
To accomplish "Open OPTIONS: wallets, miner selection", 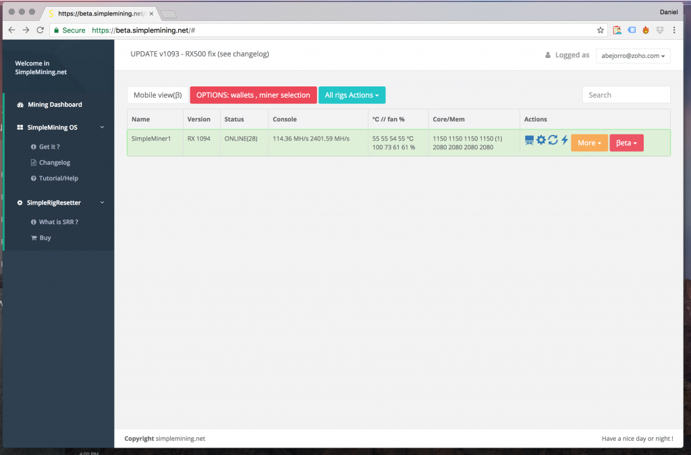I will tap(254, 95).
